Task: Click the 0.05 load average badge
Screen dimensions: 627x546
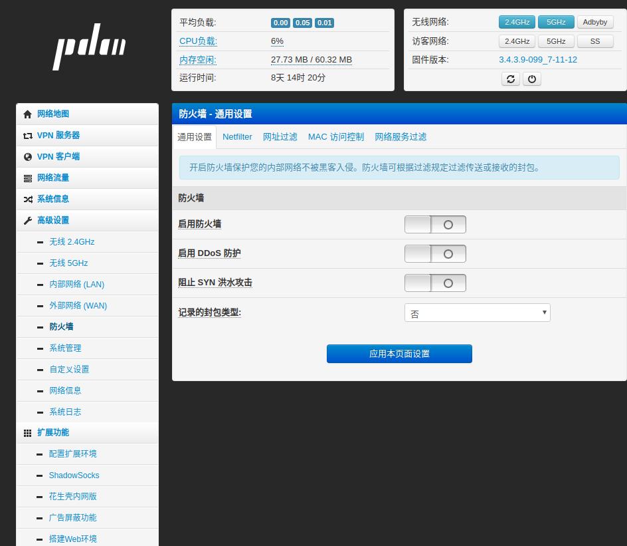Action: click(303, 23)
